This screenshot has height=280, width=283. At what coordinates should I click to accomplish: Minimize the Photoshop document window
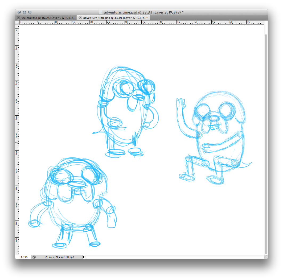(24, 12)
